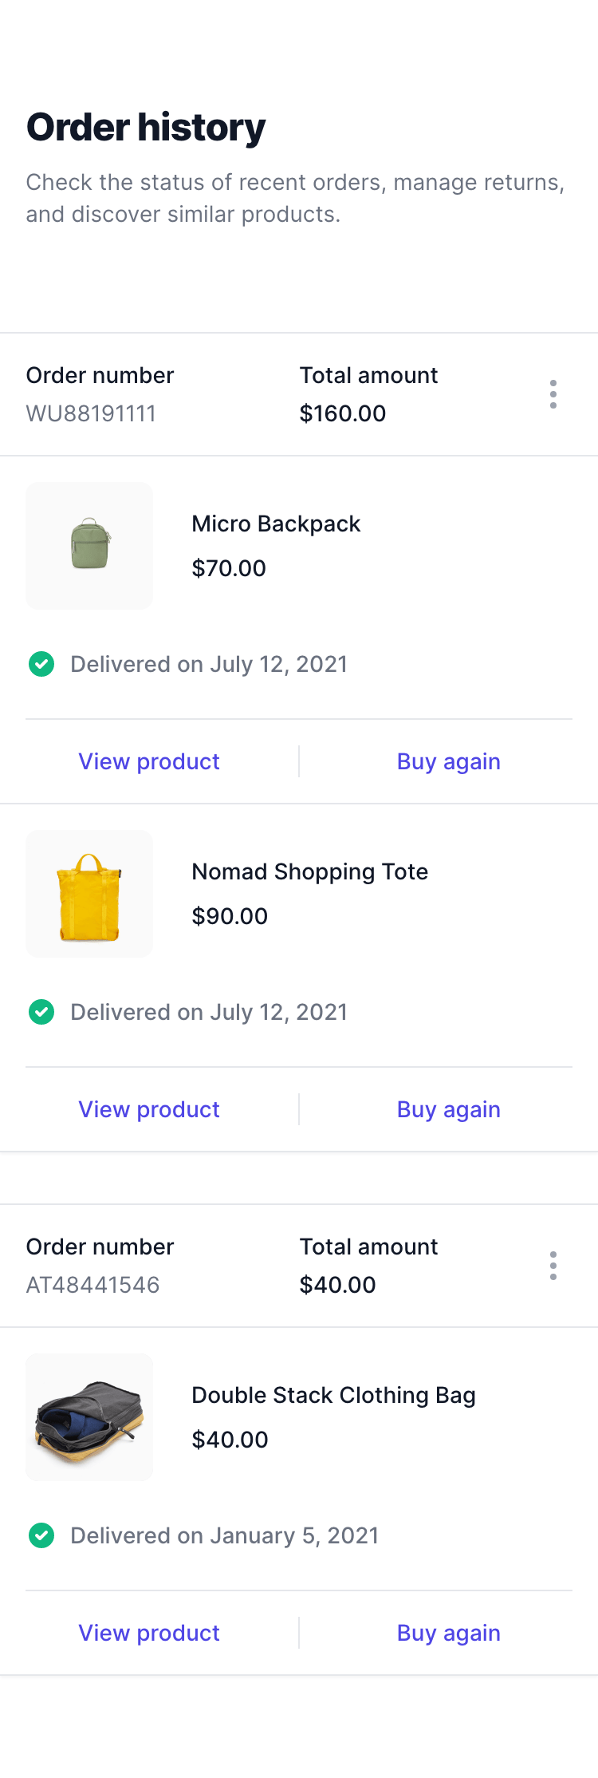Click green check icon beside January 5 delivery
The width and height of the screenshot is (598, 1778).
coord(41,1535)
